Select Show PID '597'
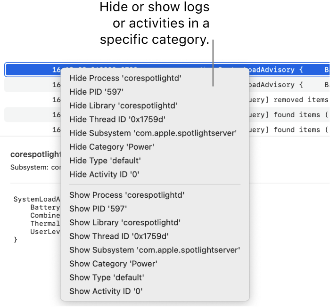This screenshot has height=307, width=330. point(155,209)
